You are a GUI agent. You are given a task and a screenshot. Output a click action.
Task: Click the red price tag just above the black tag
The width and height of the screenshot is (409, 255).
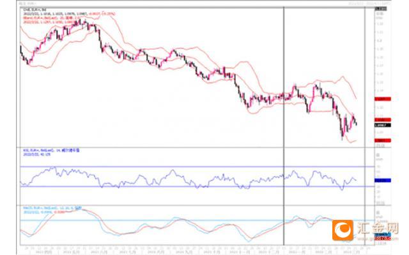[x=383, y=120]
